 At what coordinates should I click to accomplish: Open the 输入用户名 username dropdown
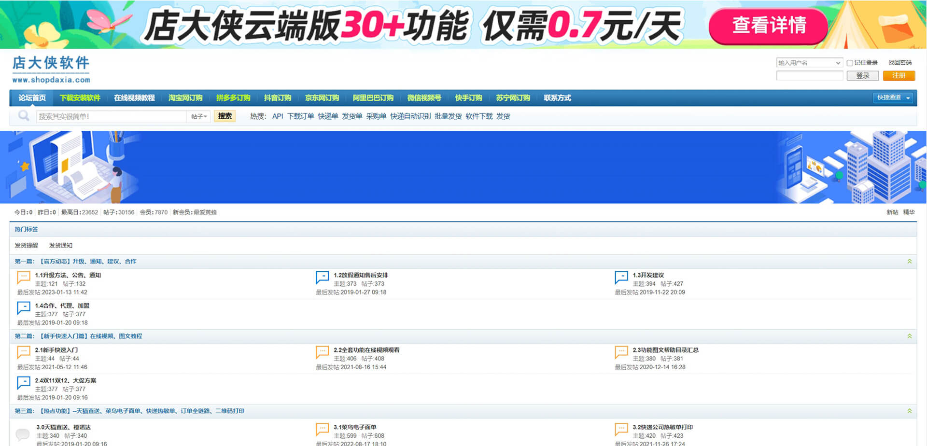(x=838, y=63)
